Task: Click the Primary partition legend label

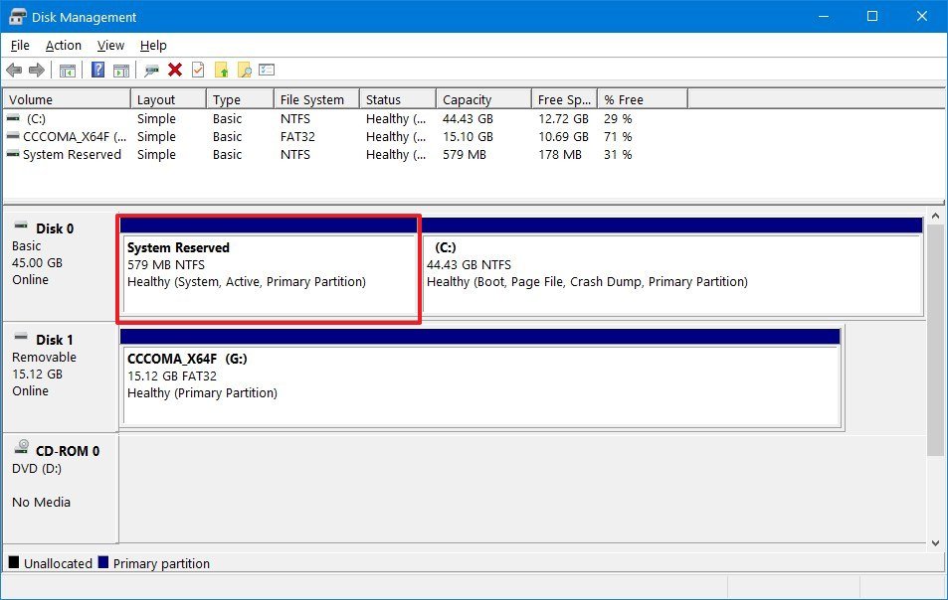Action: coord(161,564)
